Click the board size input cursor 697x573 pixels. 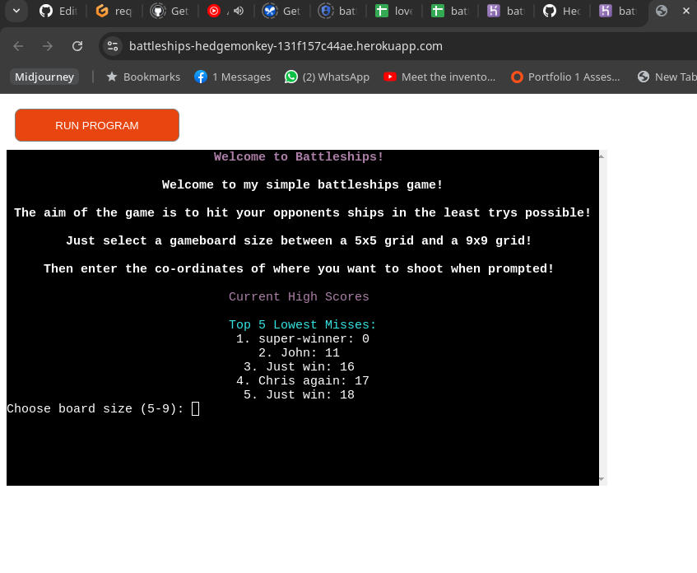194,408
